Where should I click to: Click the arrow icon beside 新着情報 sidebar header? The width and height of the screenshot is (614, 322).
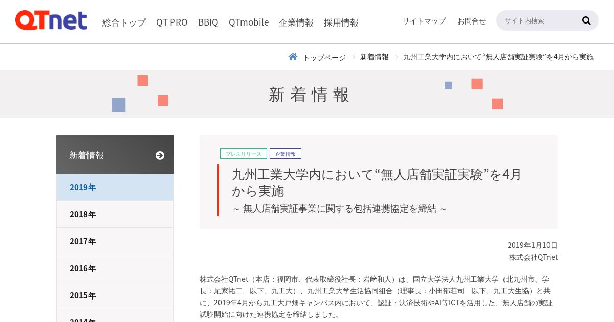(x=160, y=155)
